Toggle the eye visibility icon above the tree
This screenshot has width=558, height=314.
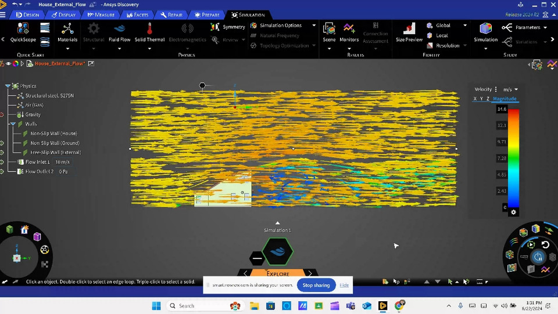[8, 64]
